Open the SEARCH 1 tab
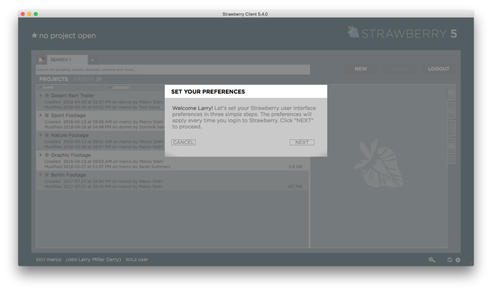 67,60
